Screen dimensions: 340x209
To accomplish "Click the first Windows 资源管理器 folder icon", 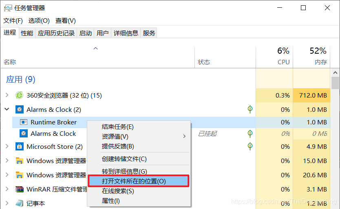I will click(19, 161).
